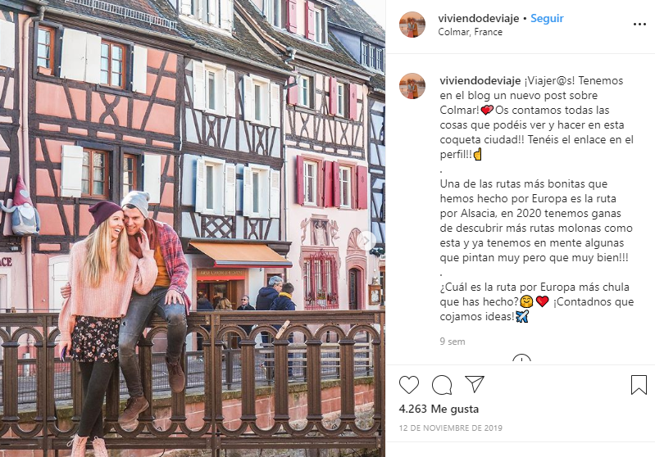This screenshot has width=655, height=457.
Task: Click the header profile avatar picture
Action: 412,25
